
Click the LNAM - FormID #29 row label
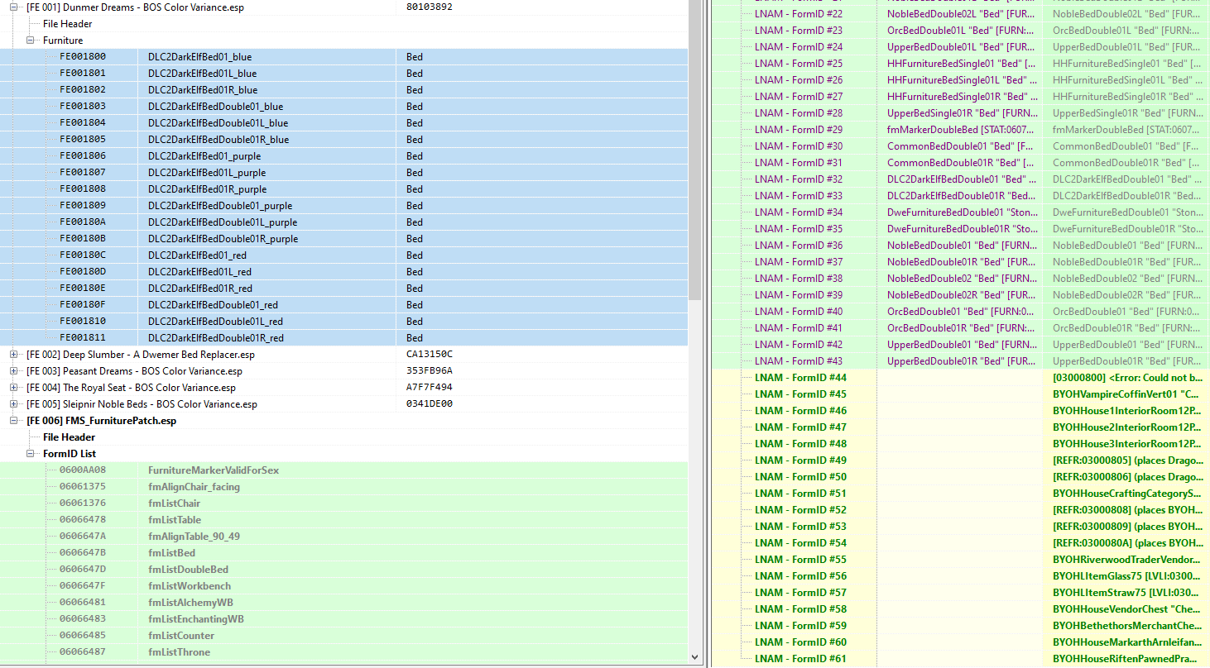click(799, 130)
